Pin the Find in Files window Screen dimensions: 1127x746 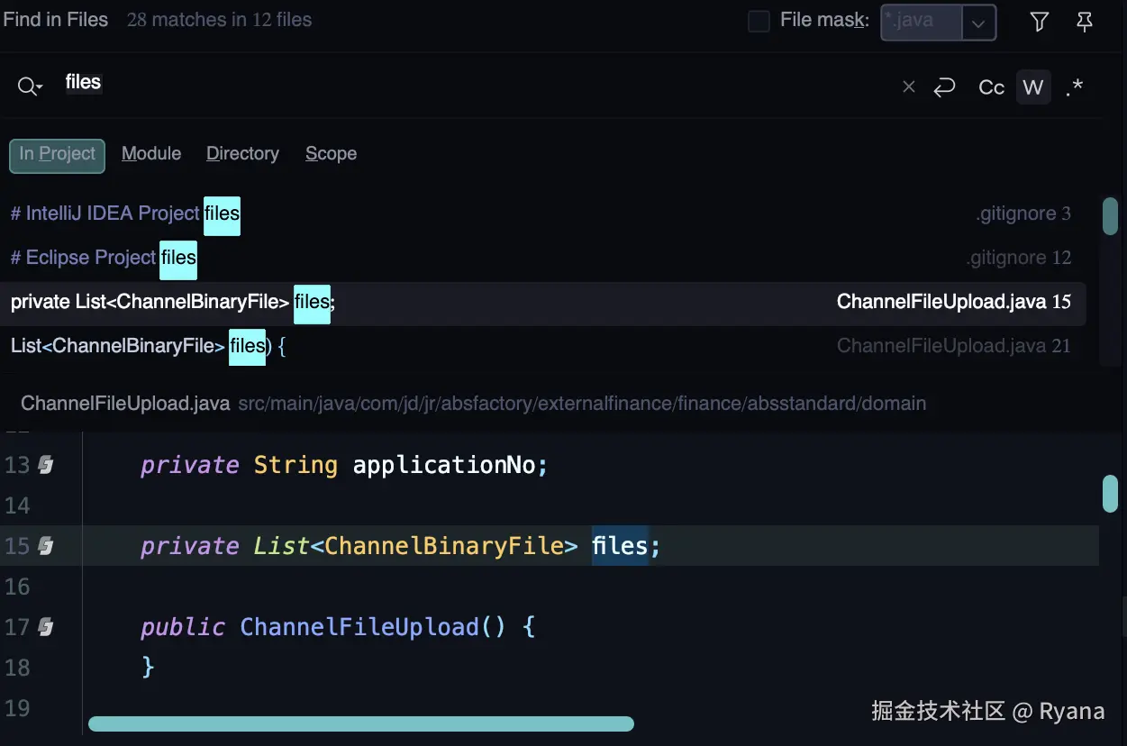pos(1085,22)
